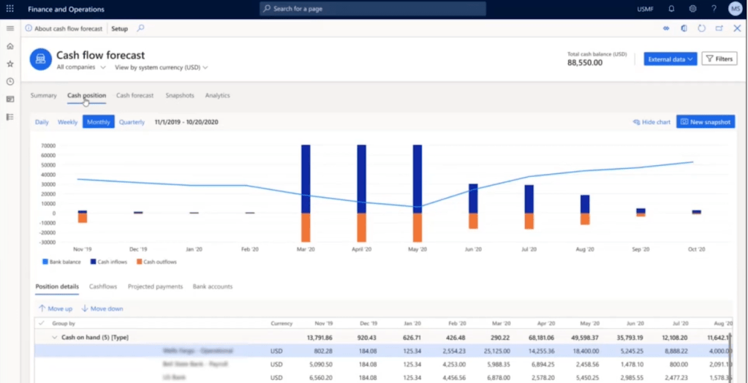This screenshot has height=383, width=748.
Task: Select the Weekly view toggle
Action: pyautogui.click(x=67, y=122)
